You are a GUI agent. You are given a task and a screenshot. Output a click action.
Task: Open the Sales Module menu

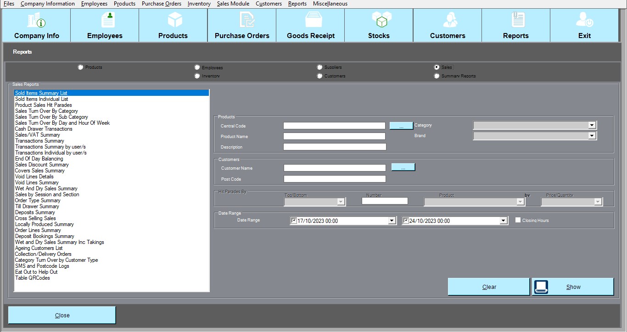pyautogui.click(x=233, y=4)
